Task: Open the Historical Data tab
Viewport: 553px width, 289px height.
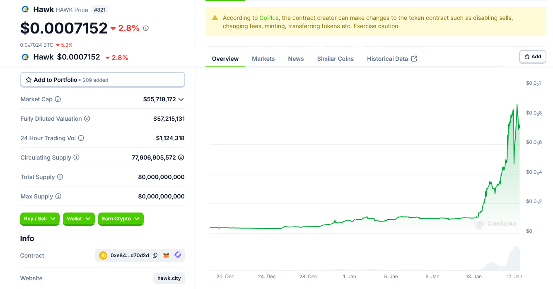Action: pos(391,59)
